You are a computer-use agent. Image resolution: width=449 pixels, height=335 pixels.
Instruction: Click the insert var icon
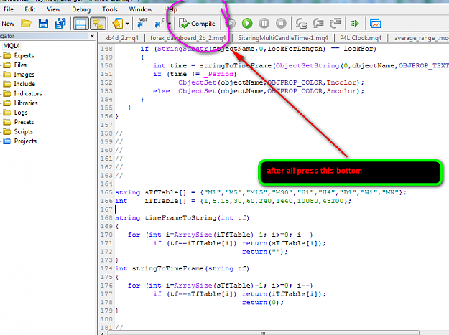point(142,23)
